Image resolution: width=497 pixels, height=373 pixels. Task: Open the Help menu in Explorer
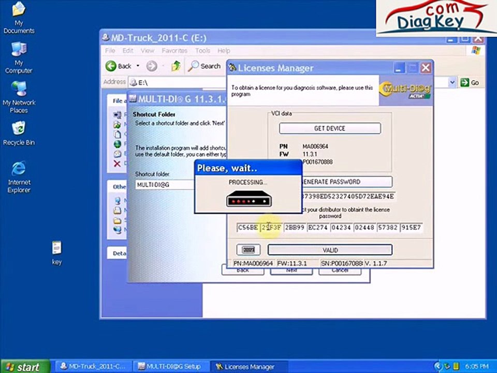(224, 51)
